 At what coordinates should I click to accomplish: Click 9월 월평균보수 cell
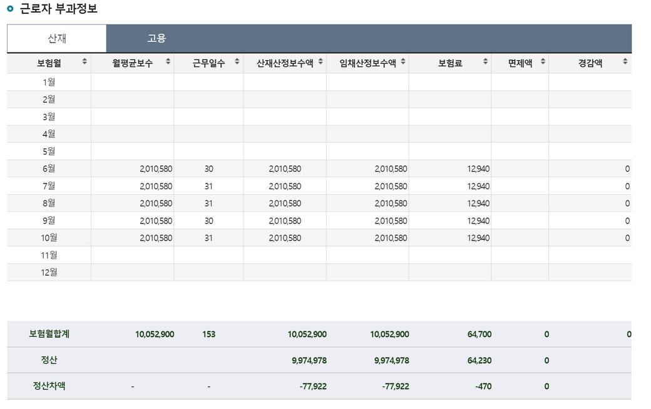click(156, 221)
